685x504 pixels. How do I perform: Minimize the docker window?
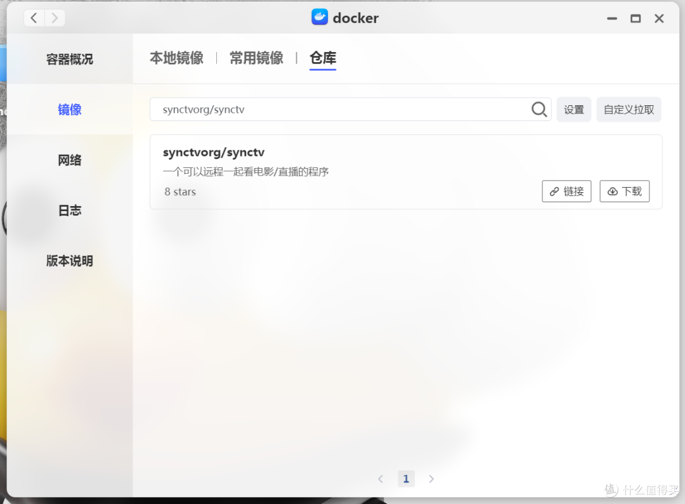pos(612,18)
